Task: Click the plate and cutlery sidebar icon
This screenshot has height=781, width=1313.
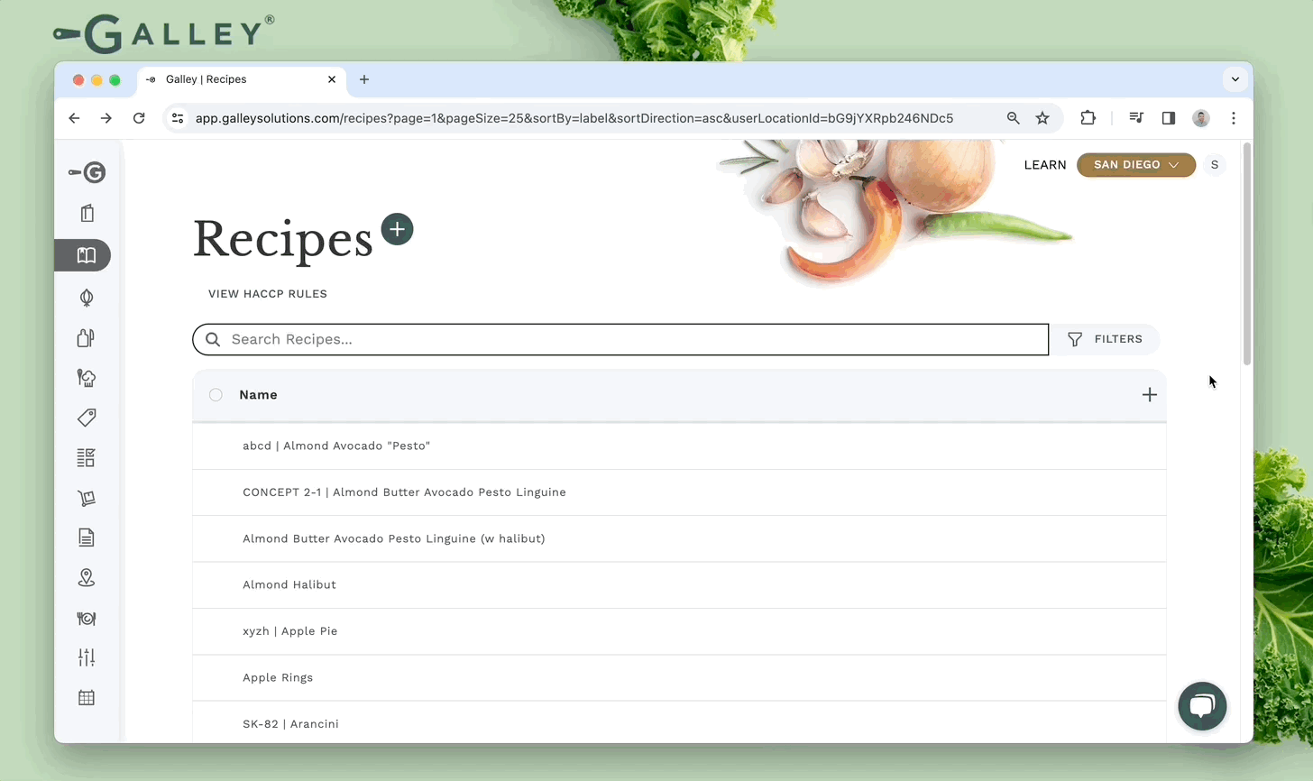Action: [x=86, y=619]
